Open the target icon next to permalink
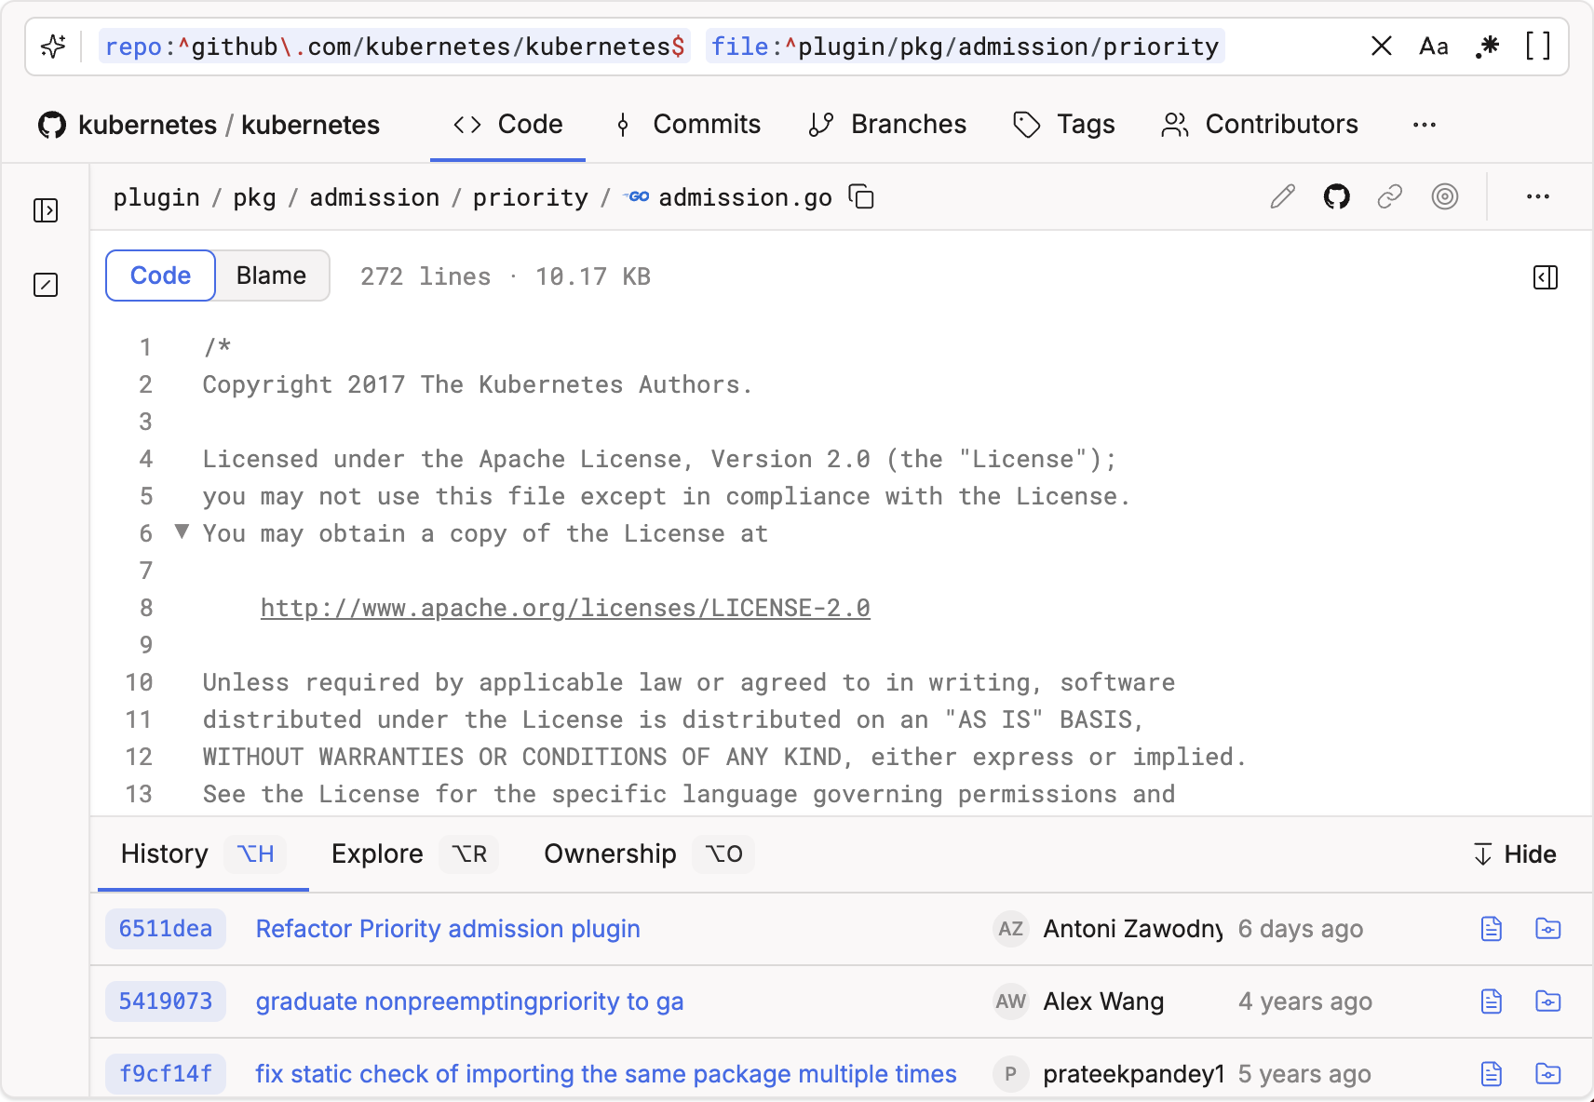The image size is (1594, 1102). [1444, 196]
